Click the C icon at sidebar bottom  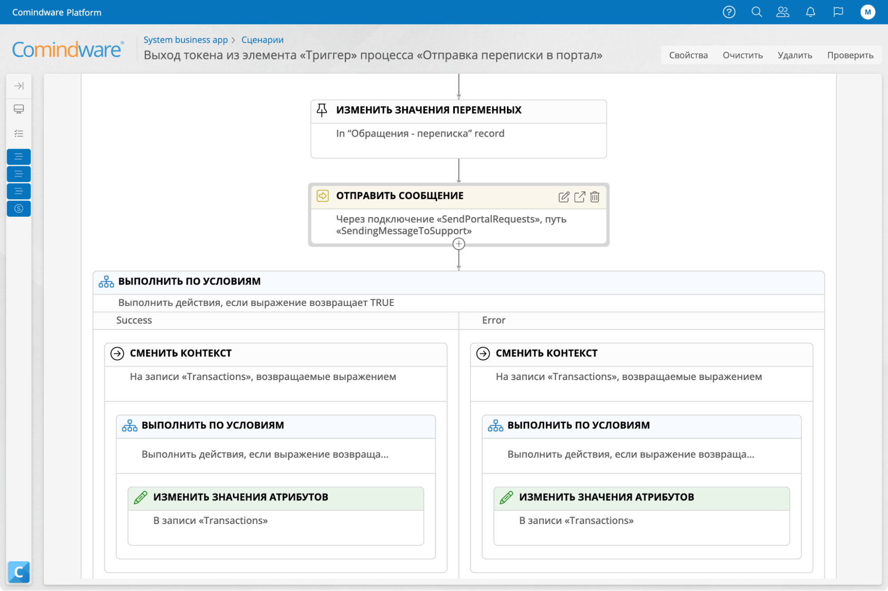click(19, 572)
